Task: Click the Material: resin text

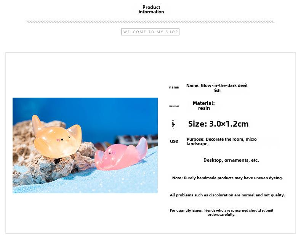Action: coord(204,106)
